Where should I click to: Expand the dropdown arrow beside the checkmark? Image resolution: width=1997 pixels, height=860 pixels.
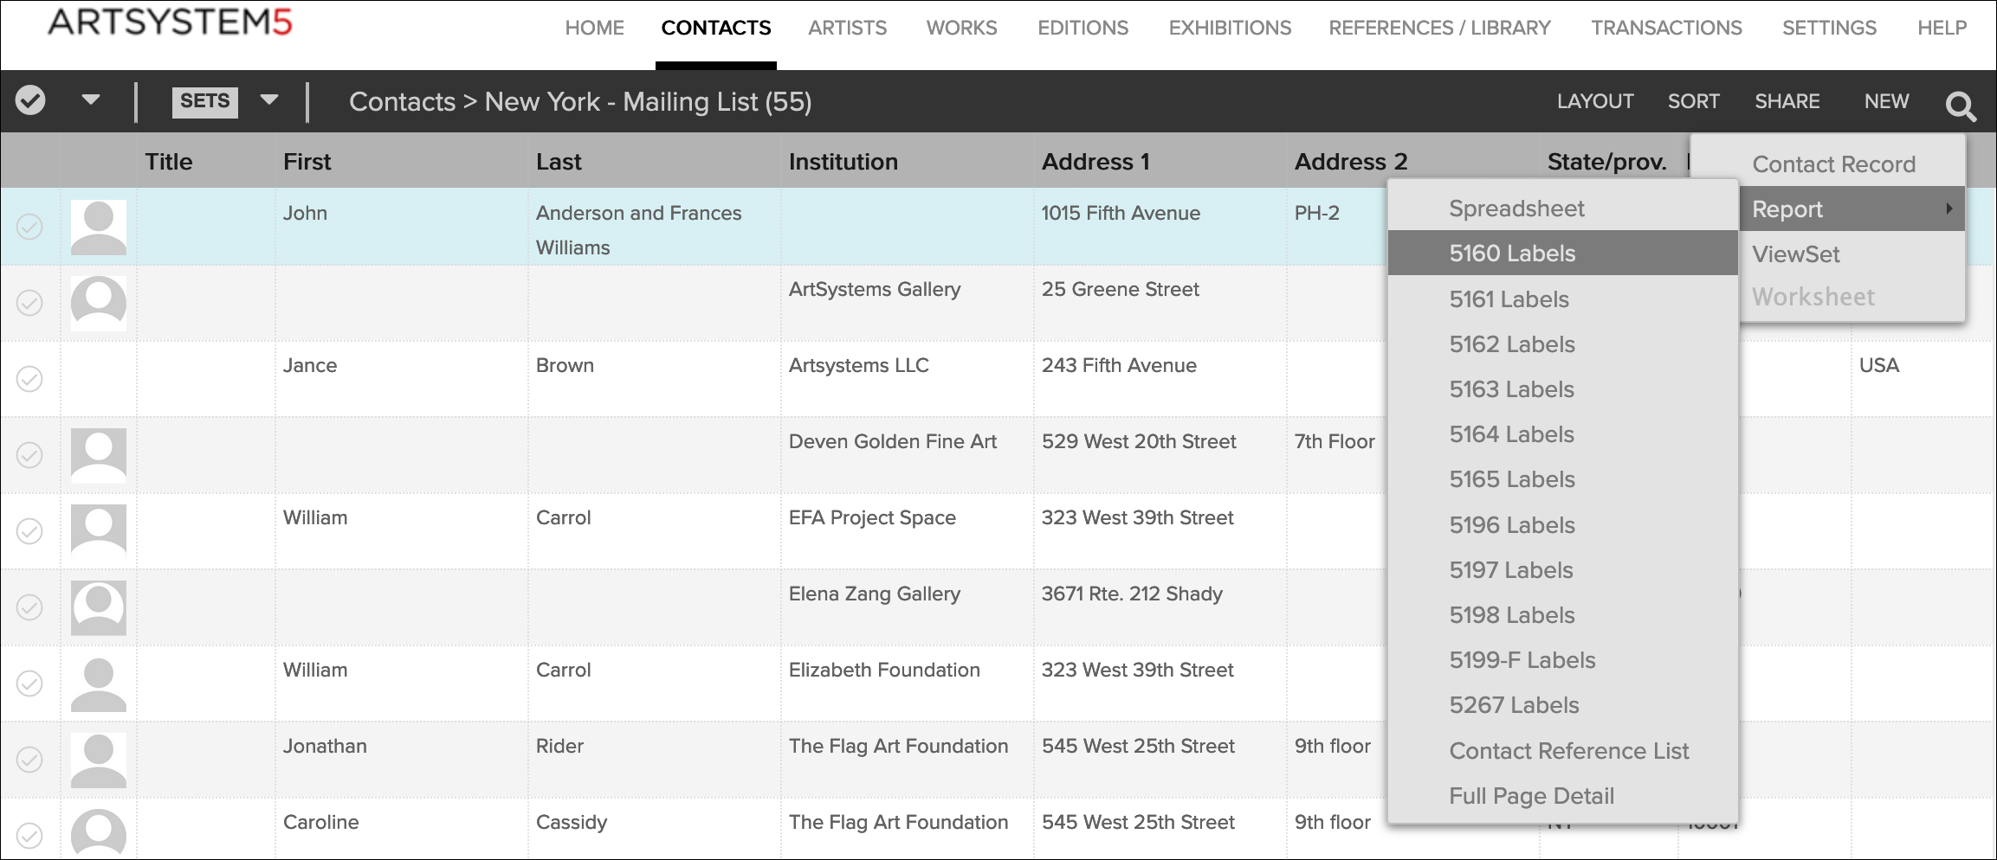(x=90, y=100)
